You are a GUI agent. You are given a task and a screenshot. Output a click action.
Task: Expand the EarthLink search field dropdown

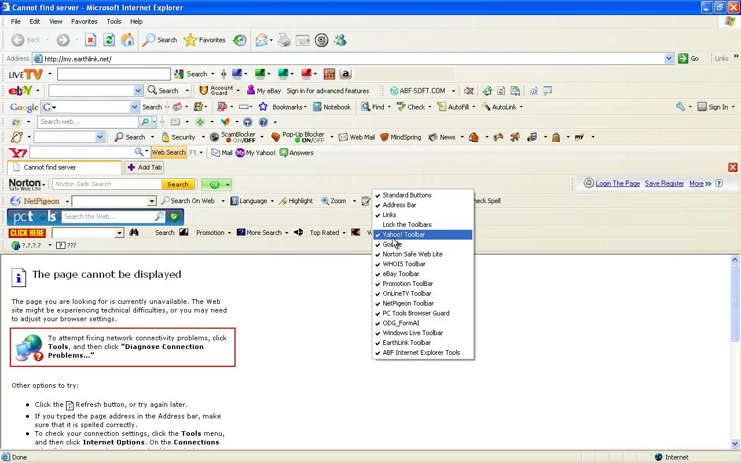pyautogui.click(x=100, y=137)
